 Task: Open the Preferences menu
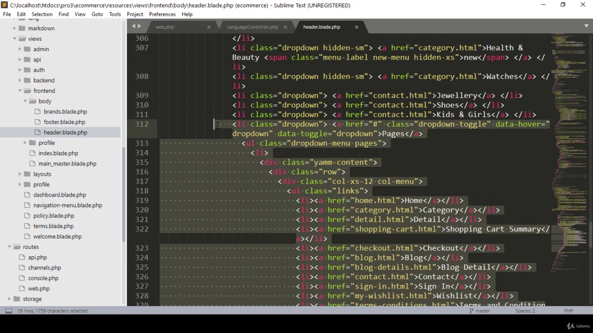click(x=162, y=14)
